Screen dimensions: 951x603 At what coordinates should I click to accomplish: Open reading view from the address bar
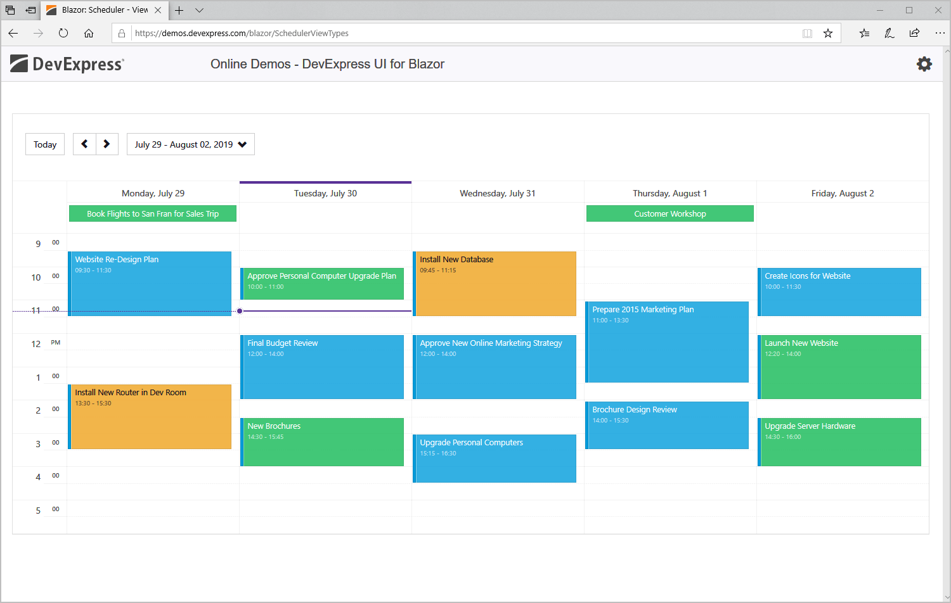click(807, 33)
